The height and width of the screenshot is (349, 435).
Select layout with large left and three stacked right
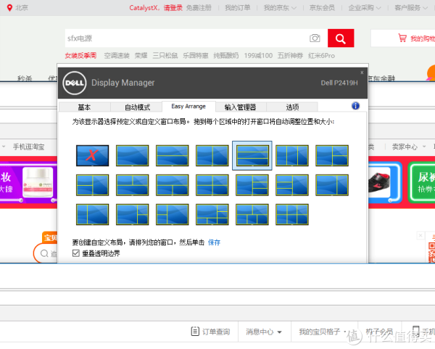[x=252, y=185]
